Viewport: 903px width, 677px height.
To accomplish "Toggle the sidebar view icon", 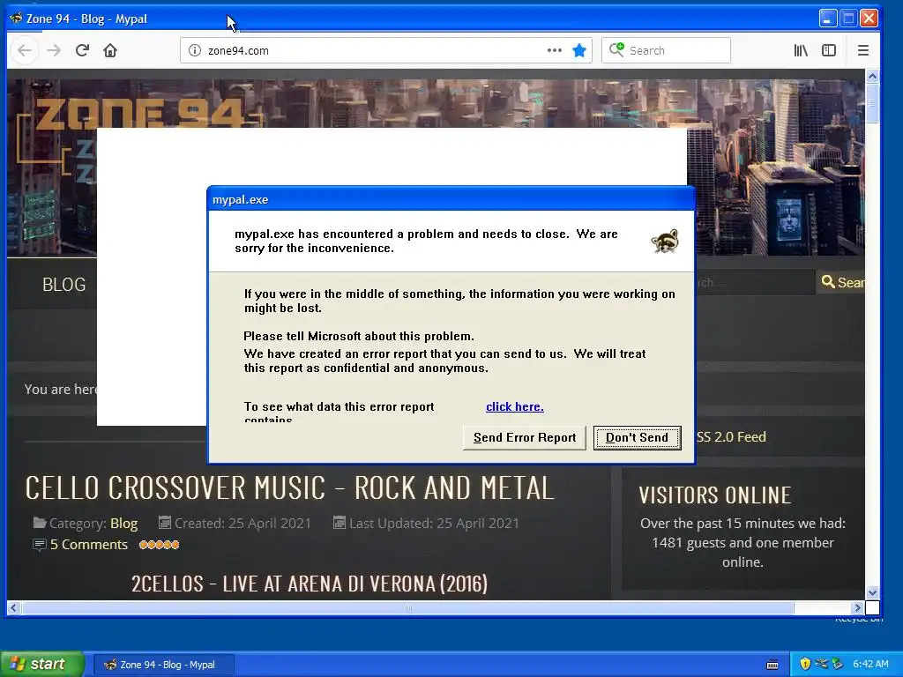I will (829, 50).
